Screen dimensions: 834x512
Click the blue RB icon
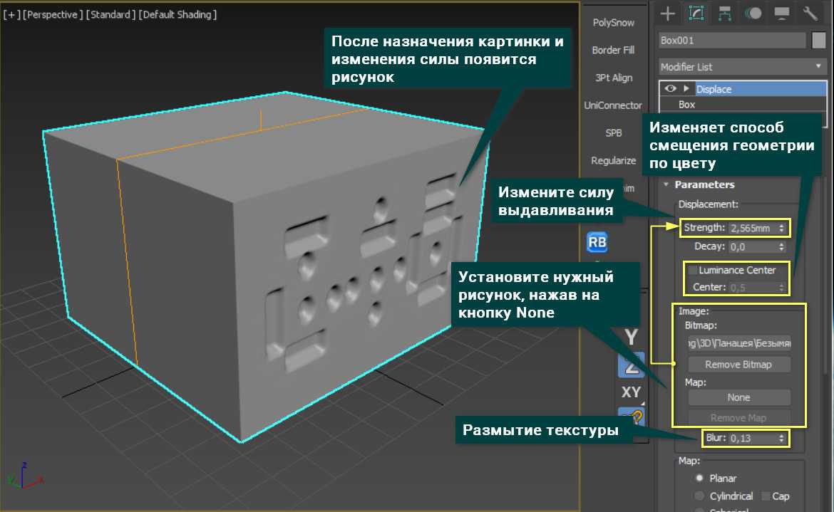[x=597, y=243]
